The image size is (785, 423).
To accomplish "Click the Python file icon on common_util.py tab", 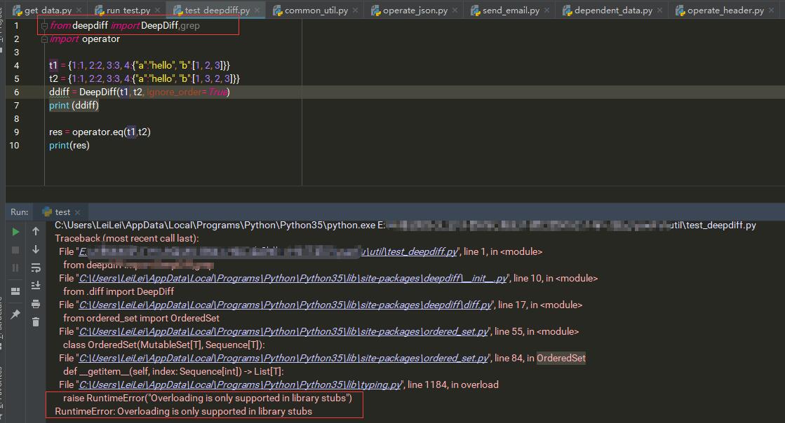I will click(x=278, y=11).
